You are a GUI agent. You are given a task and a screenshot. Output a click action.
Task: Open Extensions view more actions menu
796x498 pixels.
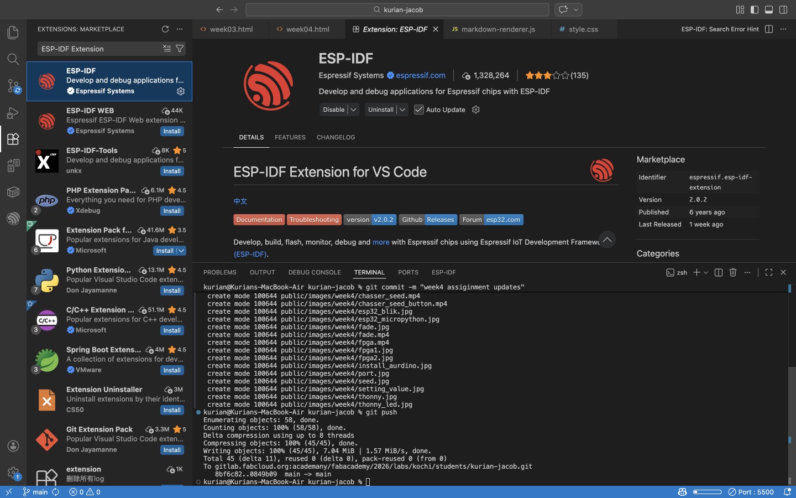[180, 29]
